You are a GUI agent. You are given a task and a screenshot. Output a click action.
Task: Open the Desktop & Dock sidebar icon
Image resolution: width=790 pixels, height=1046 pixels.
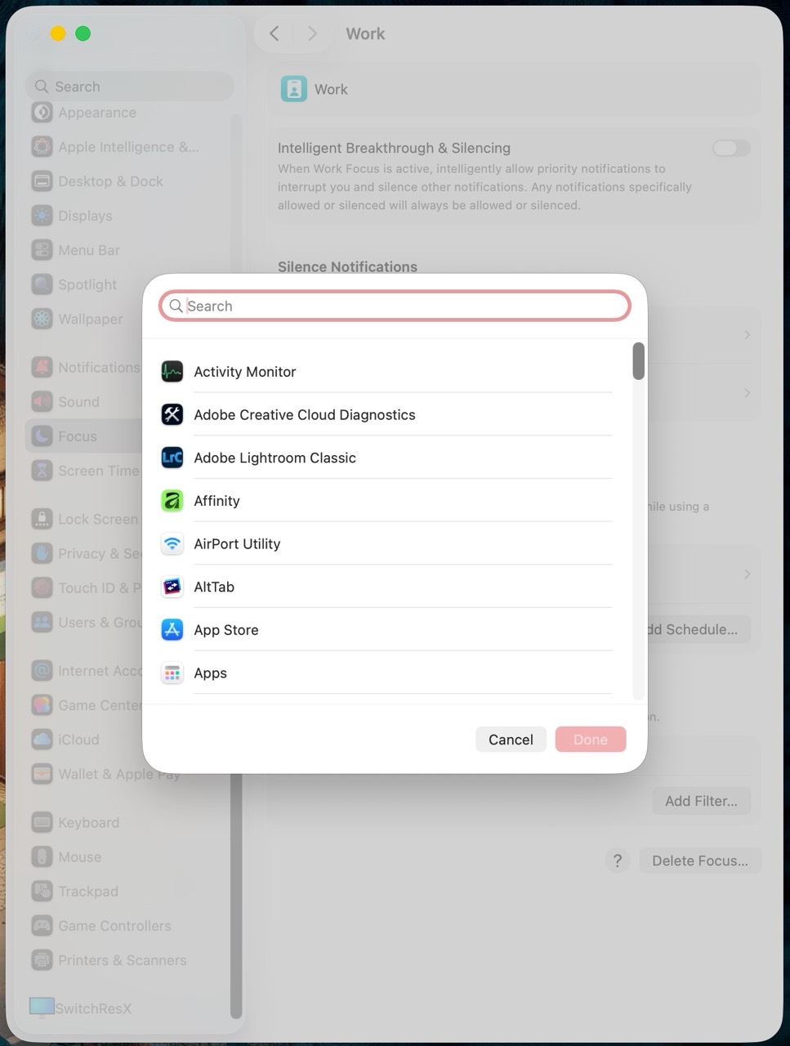(x=42, y=181)
